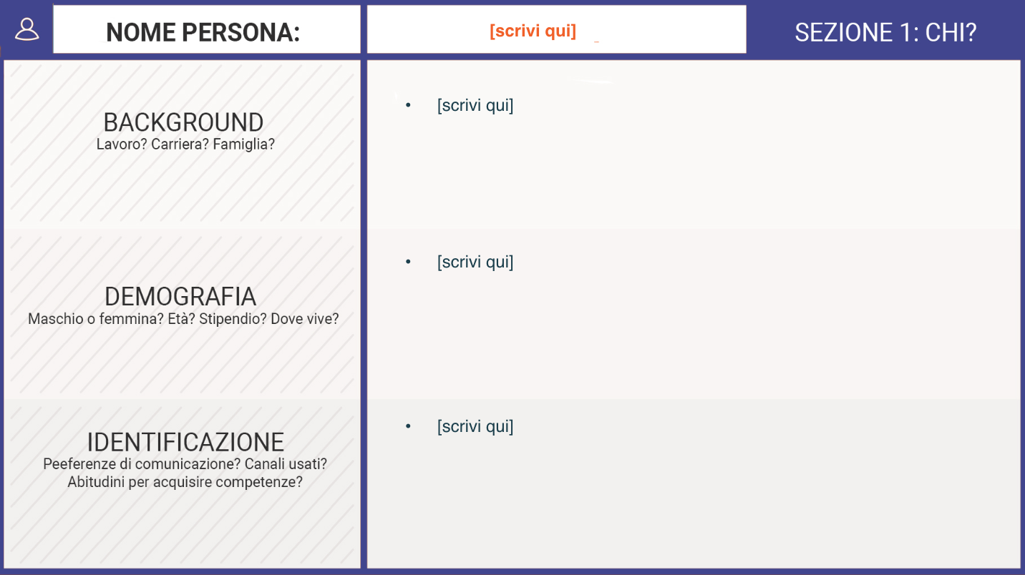Click "Abitudini per acquisire competenze?" text
The height and width of the screenshot is (575, 1025).
pos(185,482)
